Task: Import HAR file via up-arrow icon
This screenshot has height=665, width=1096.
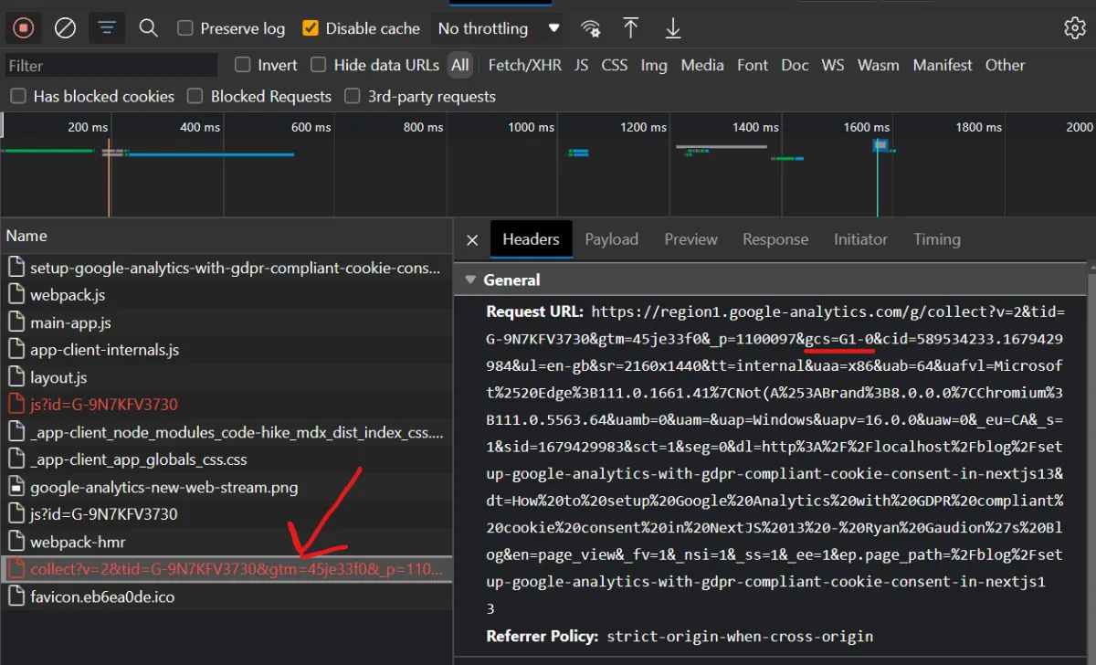Action: pyautogui.click(x=631, y=28)
